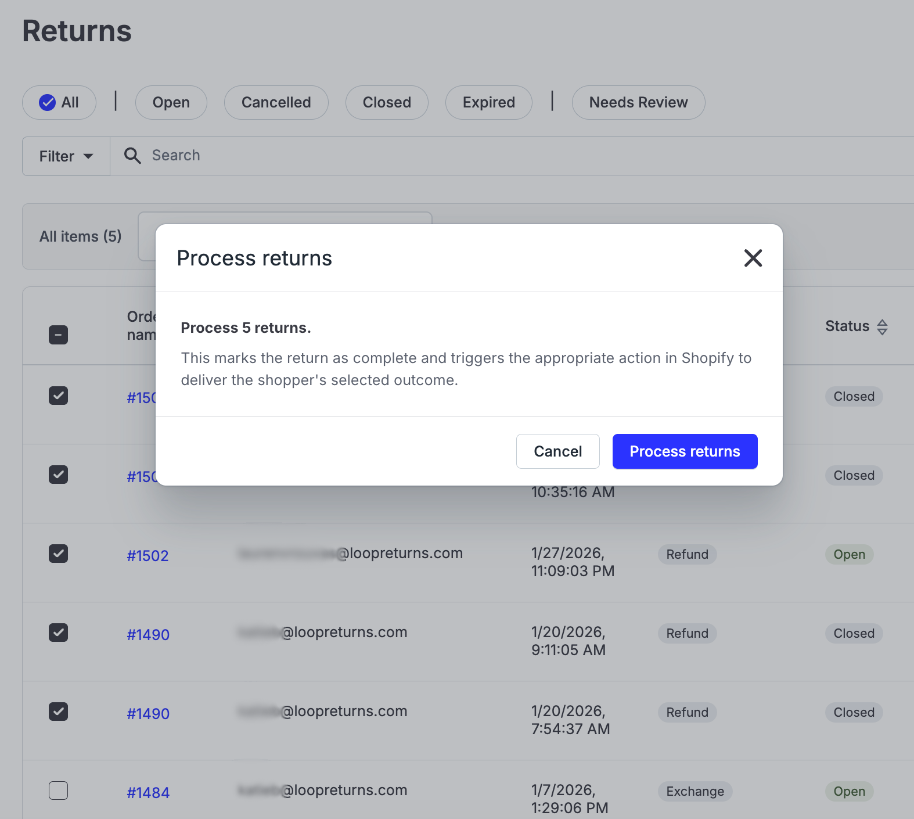Open order #1484 link
Viewport: 914px width, 819px height.
point(148,793)
